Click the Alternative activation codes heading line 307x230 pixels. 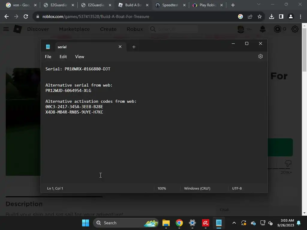(x=91, y=101)
